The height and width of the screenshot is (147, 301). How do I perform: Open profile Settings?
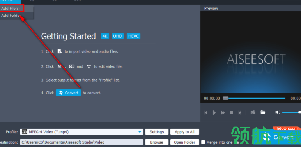[x=157, y=132]
